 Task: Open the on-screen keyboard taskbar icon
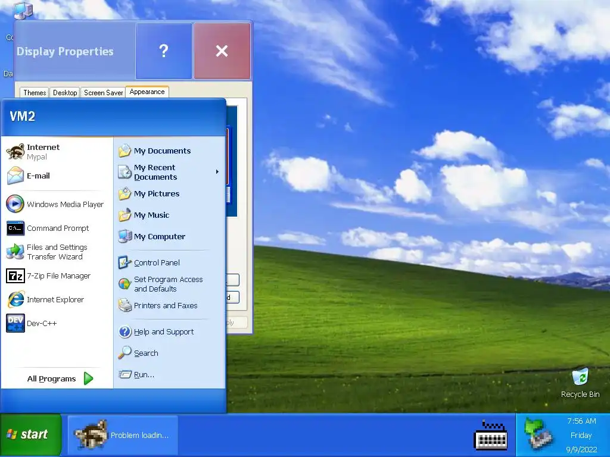pyautogui.click(x=491, y=435)
